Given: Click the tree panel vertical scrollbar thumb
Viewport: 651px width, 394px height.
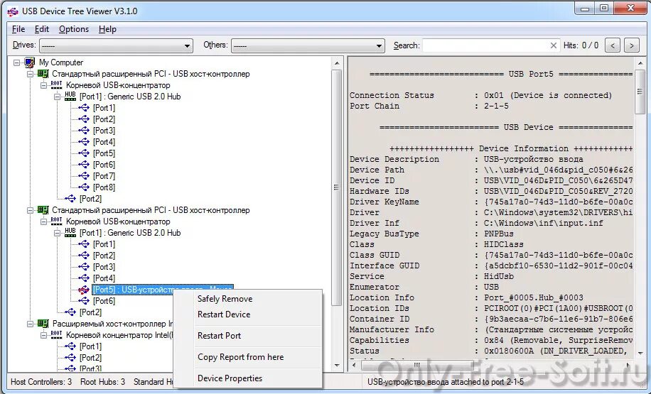Looking at the screenshot, I should coord(336,187).
